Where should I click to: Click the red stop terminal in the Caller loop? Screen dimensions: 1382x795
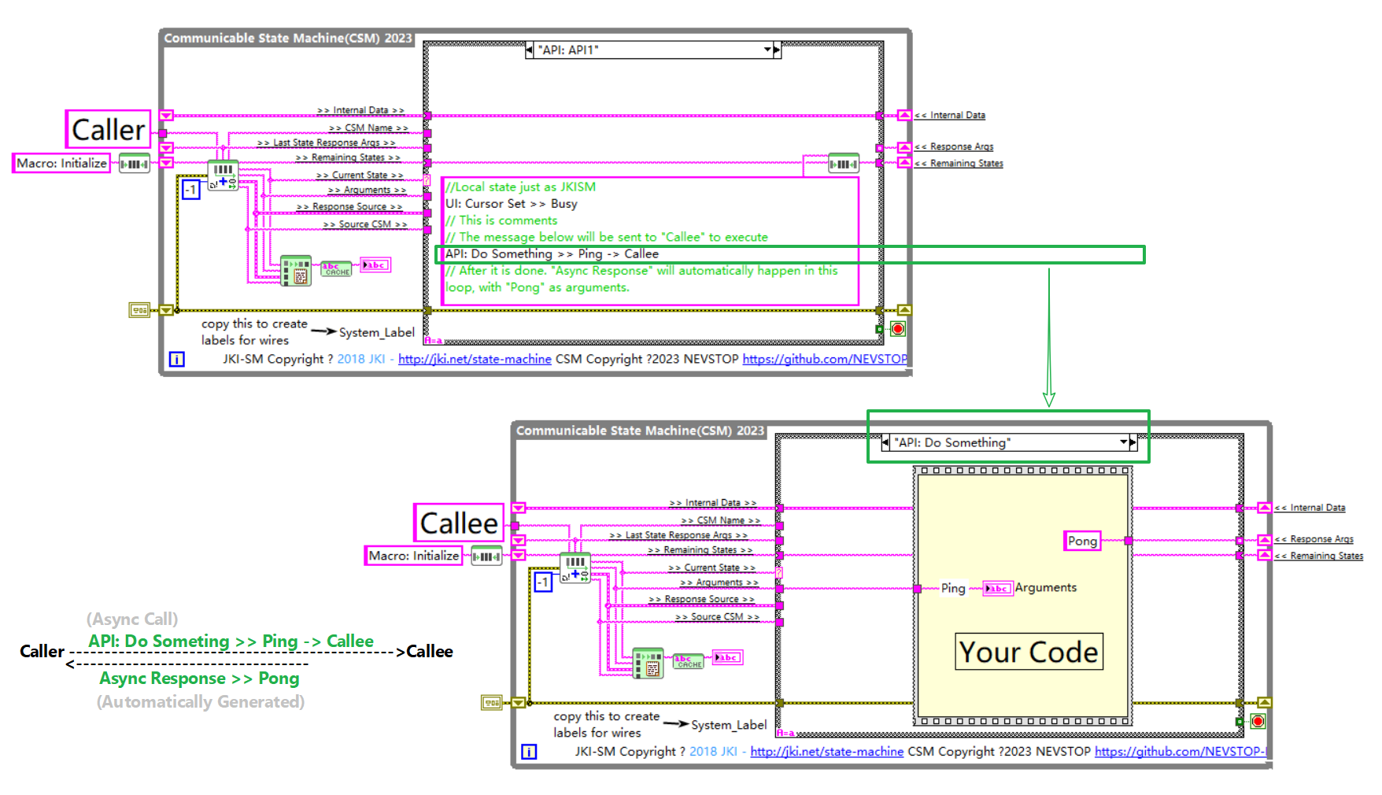coord(898,329)
